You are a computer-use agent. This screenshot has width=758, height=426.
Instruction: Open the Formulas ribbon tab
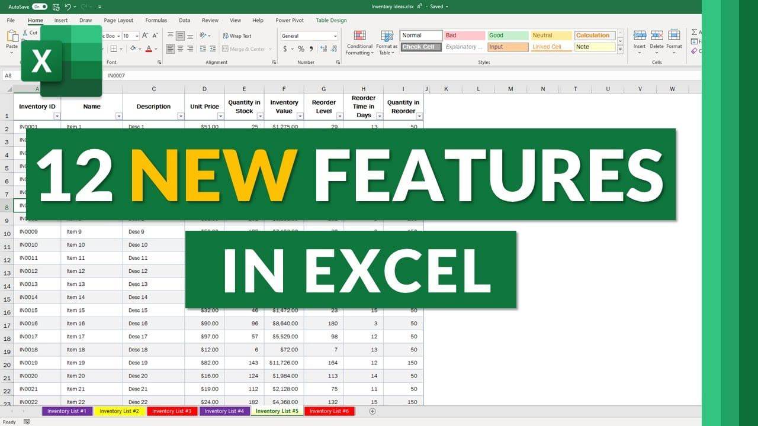coord(156,20)
